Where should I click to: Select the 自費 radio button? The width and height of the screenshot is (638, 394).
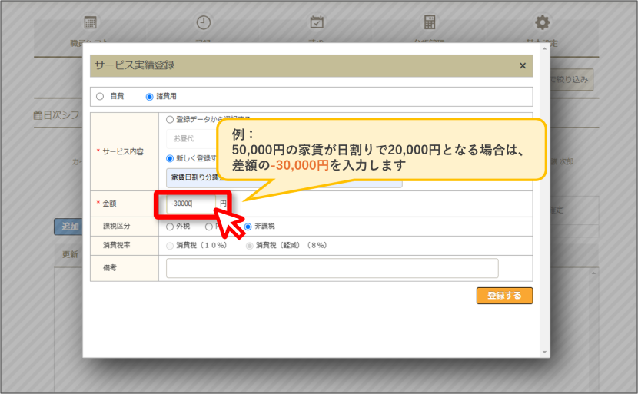pos(100,96)
